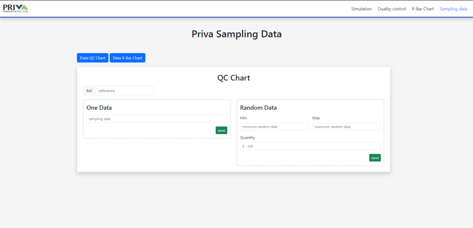This screenshot has height=228, width=473.
Task: Focus the Quantity 0 - 100 field
Action: coord(310,146)
